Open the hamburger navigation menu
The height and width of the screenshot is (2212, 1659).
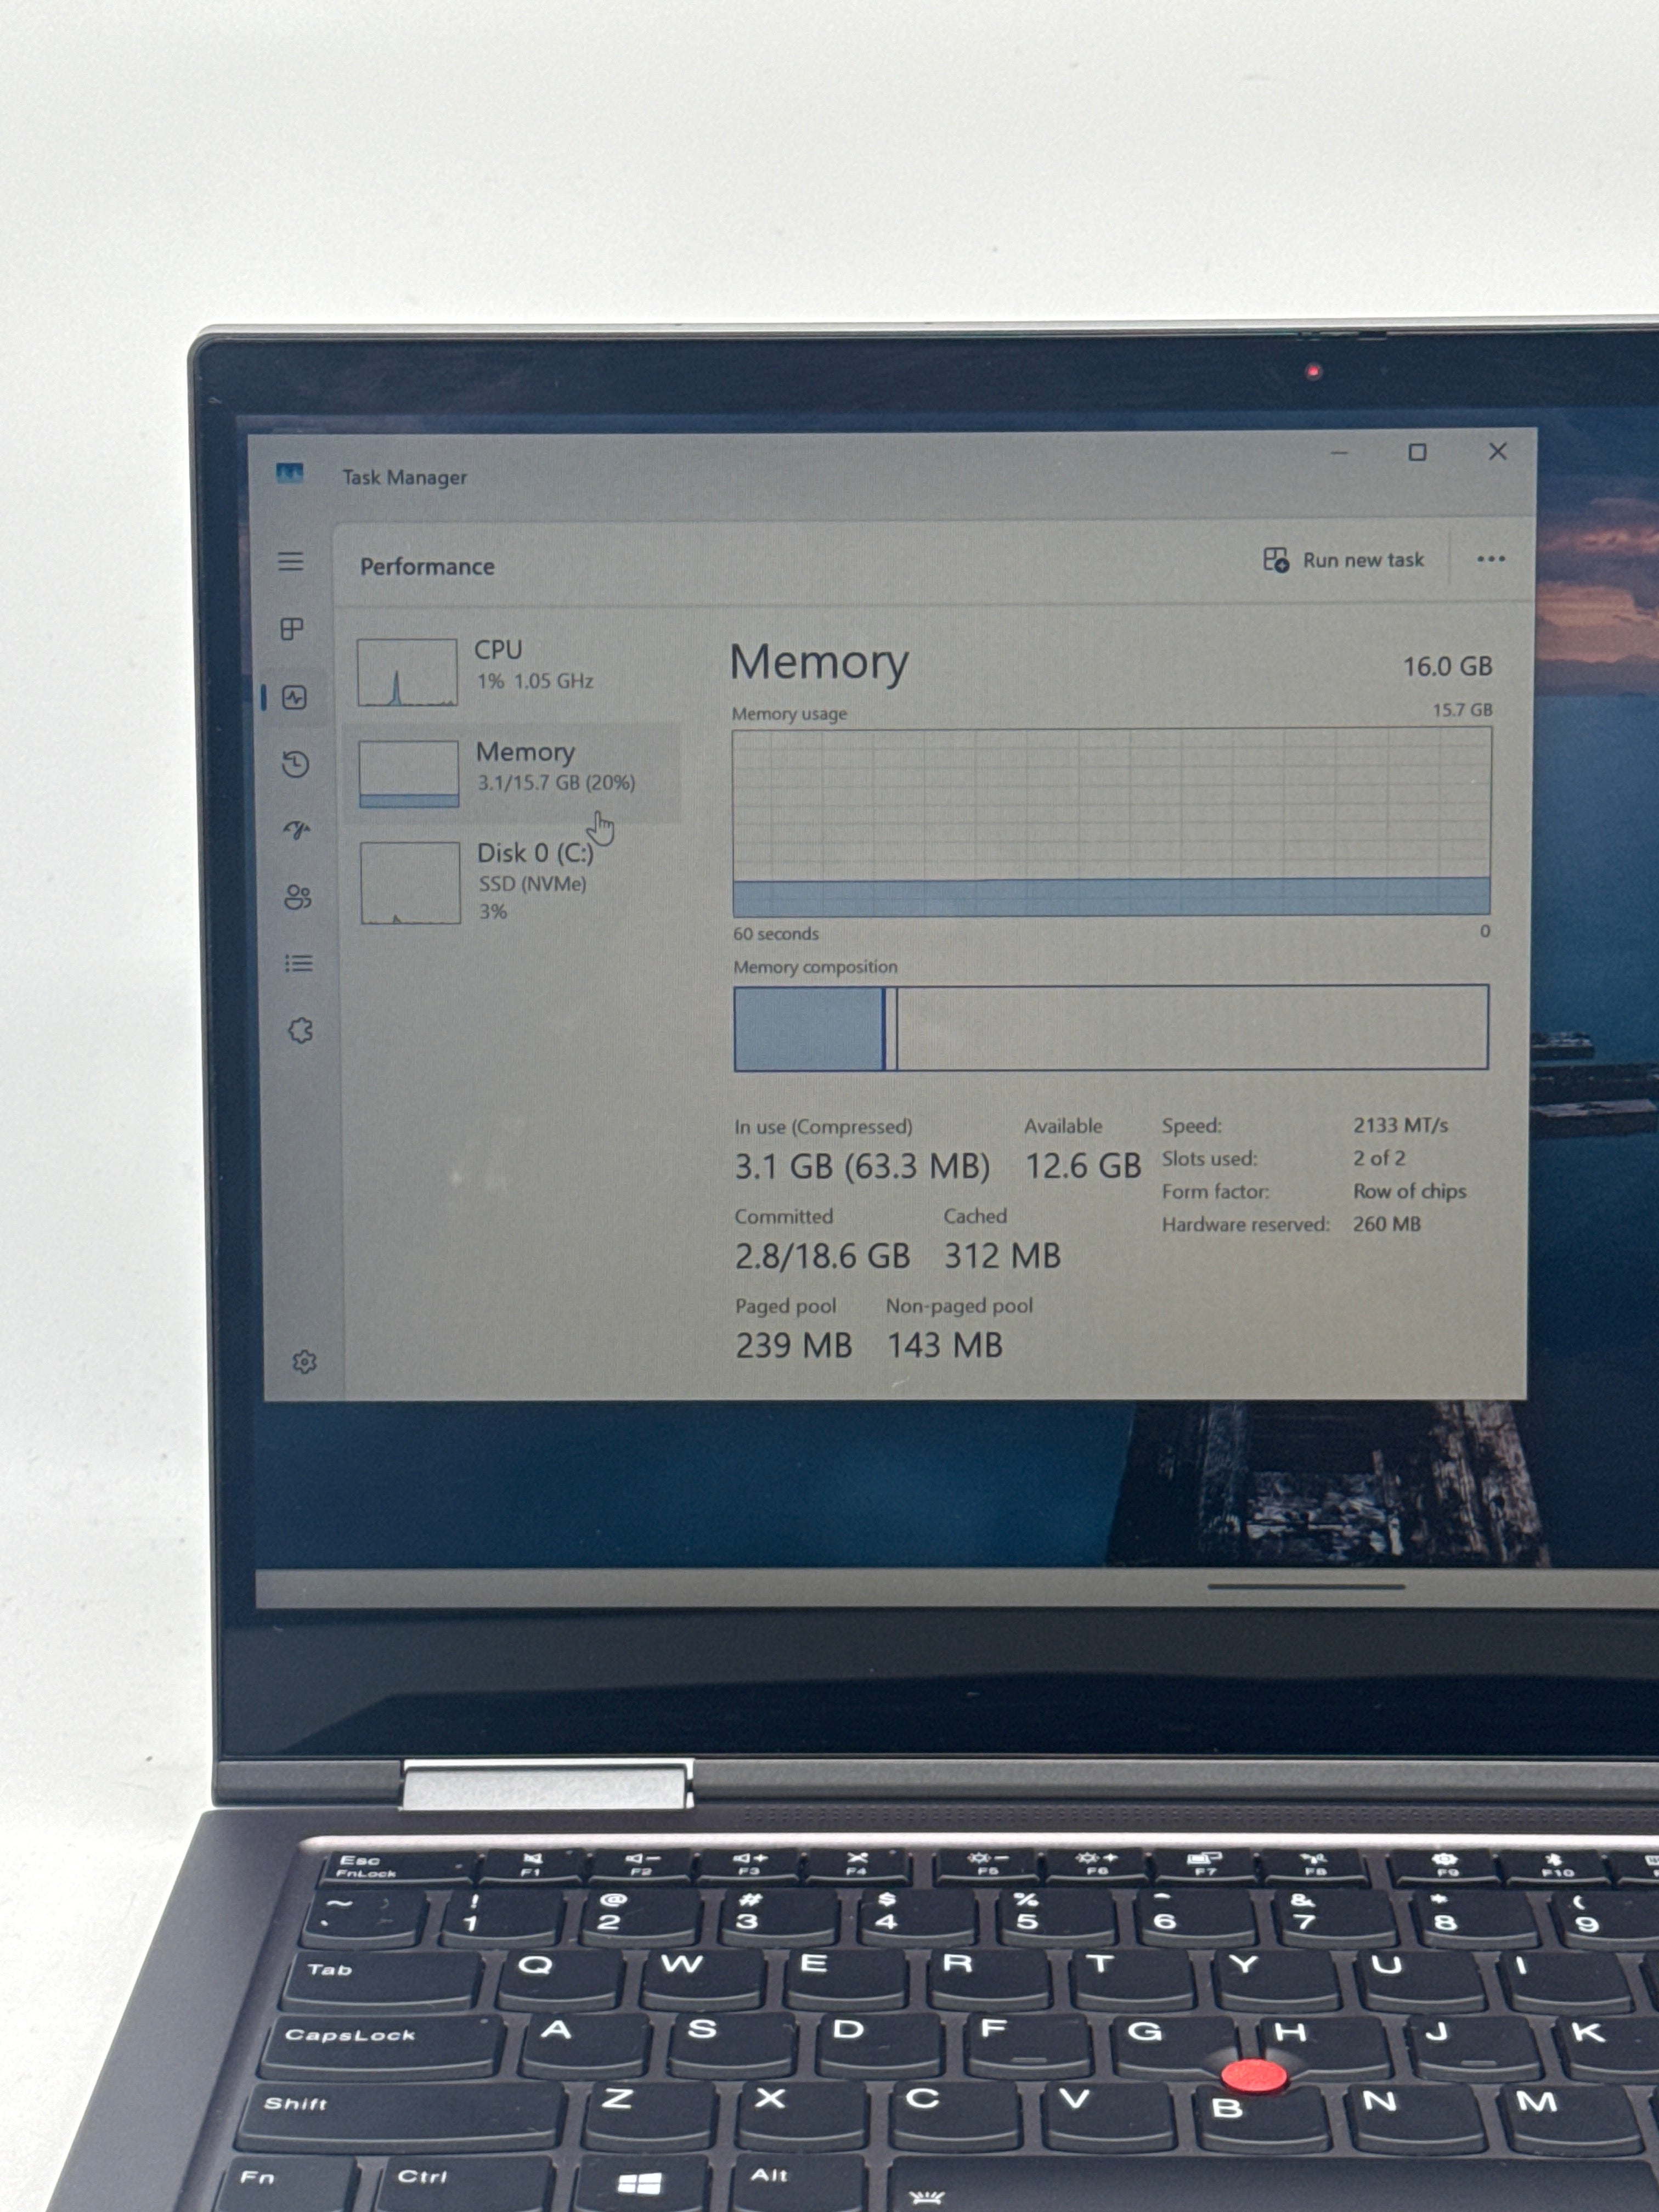pos(290,561)
